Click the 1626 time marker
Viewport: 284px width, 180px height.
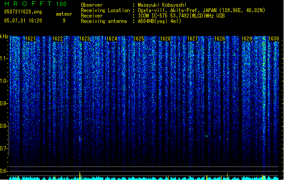165,39
